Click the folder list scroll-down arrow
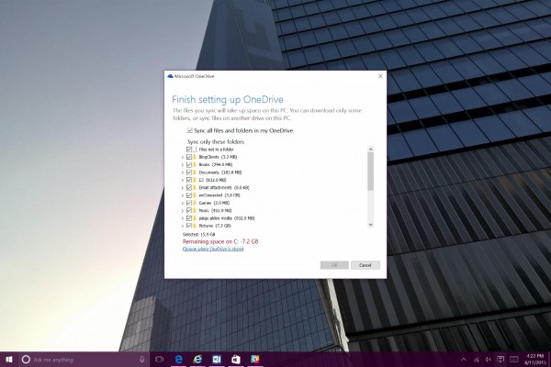The width and height of the screenshot is (551, 367). [370, 225]
